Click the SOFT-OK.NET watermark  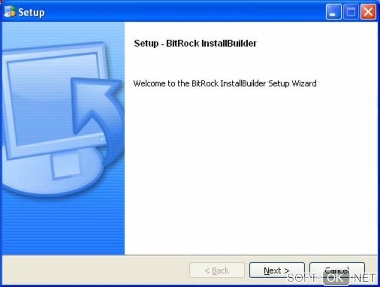point(331,278)
